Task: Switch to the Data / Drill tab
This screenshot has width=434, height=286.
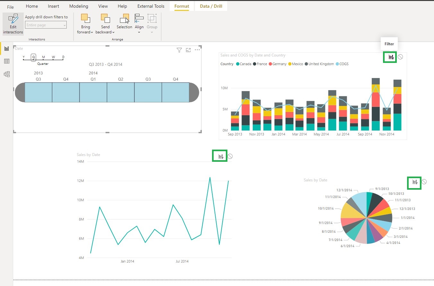Action: 211,6
